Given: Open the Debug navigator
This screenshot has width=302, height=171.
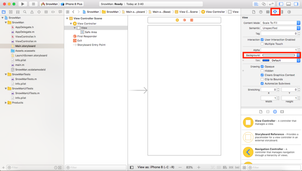Looking at the screenshot, I should point(46,12).
